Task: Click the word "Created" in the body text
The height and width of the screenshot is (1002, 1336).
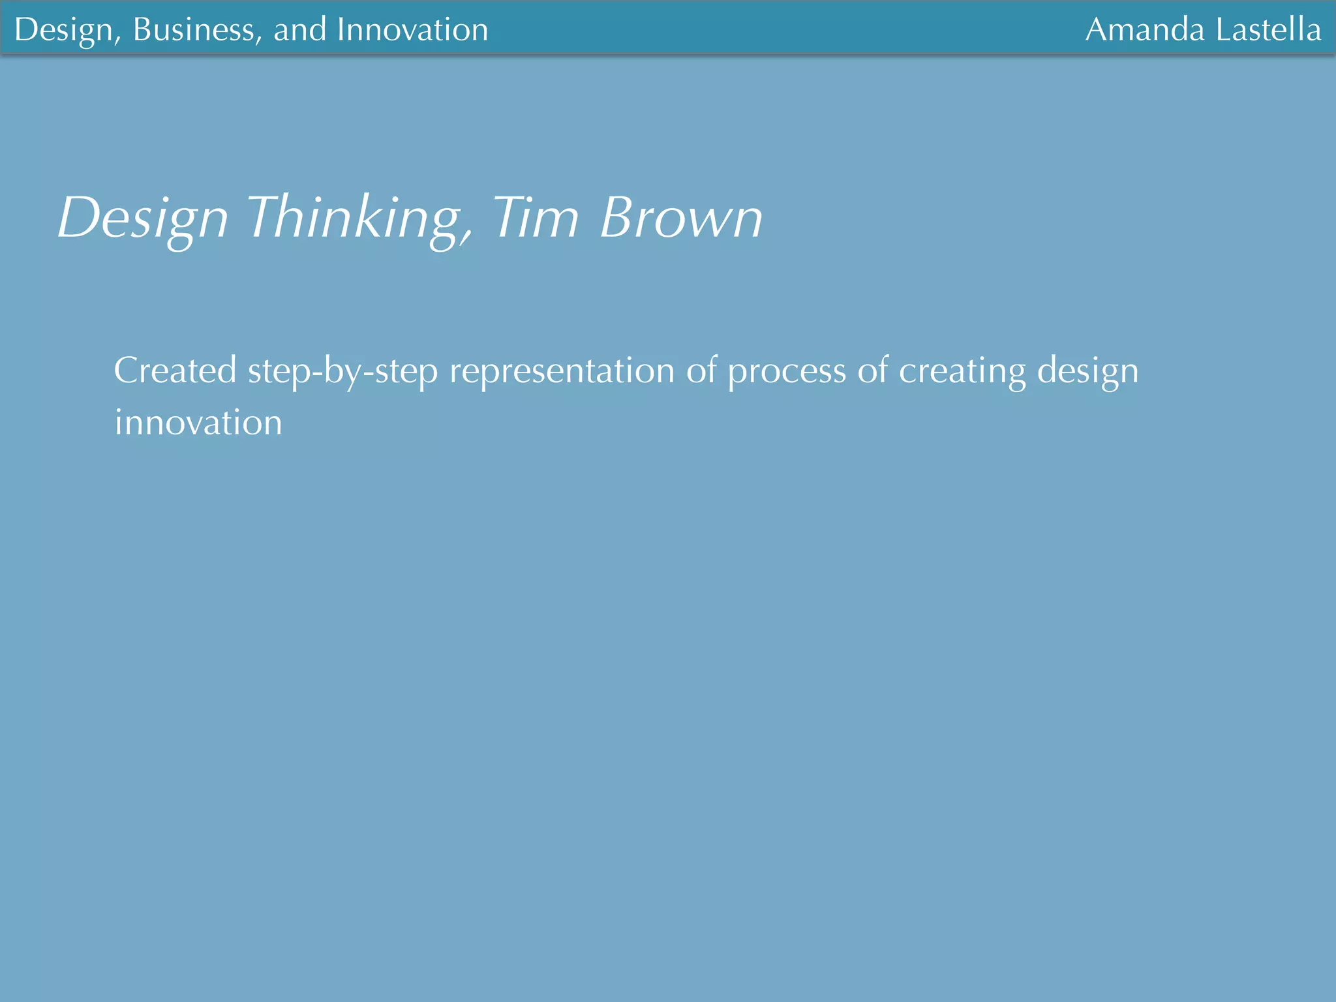Action: [175, 371]
